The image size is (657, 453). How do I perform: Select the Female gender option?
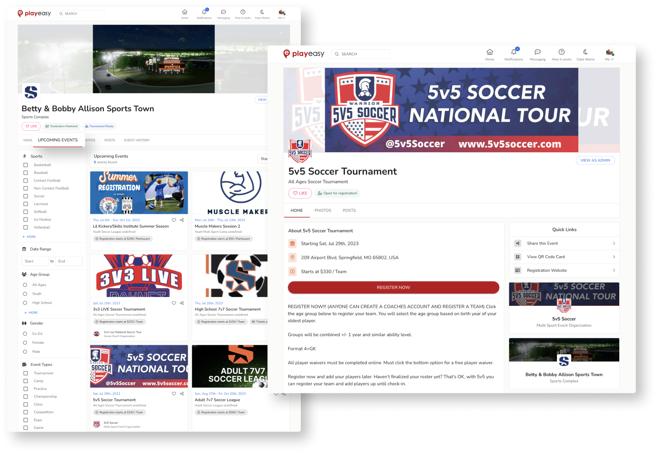(x=25, y=343)
